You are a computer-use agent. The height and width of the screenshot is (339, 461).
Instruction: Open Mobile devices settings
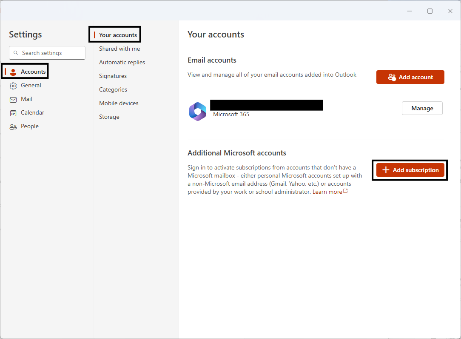[119, 103]
